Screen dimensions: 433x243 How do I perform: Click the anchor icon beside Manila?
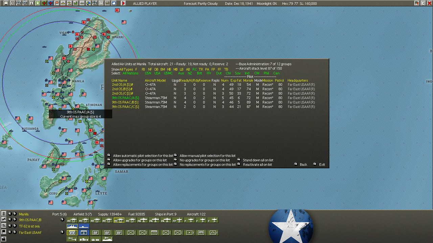point(4,214)
